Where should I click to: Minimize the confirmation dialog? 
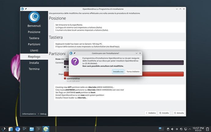click(x=136, y=53)
